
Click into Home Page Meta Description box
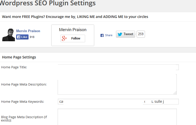click(x=117, y=84)
